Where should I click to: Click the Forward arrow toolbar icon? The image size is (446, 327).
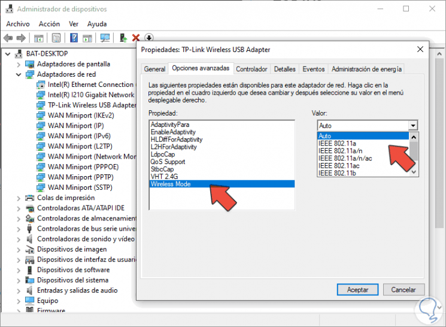[x=21, y=38]
